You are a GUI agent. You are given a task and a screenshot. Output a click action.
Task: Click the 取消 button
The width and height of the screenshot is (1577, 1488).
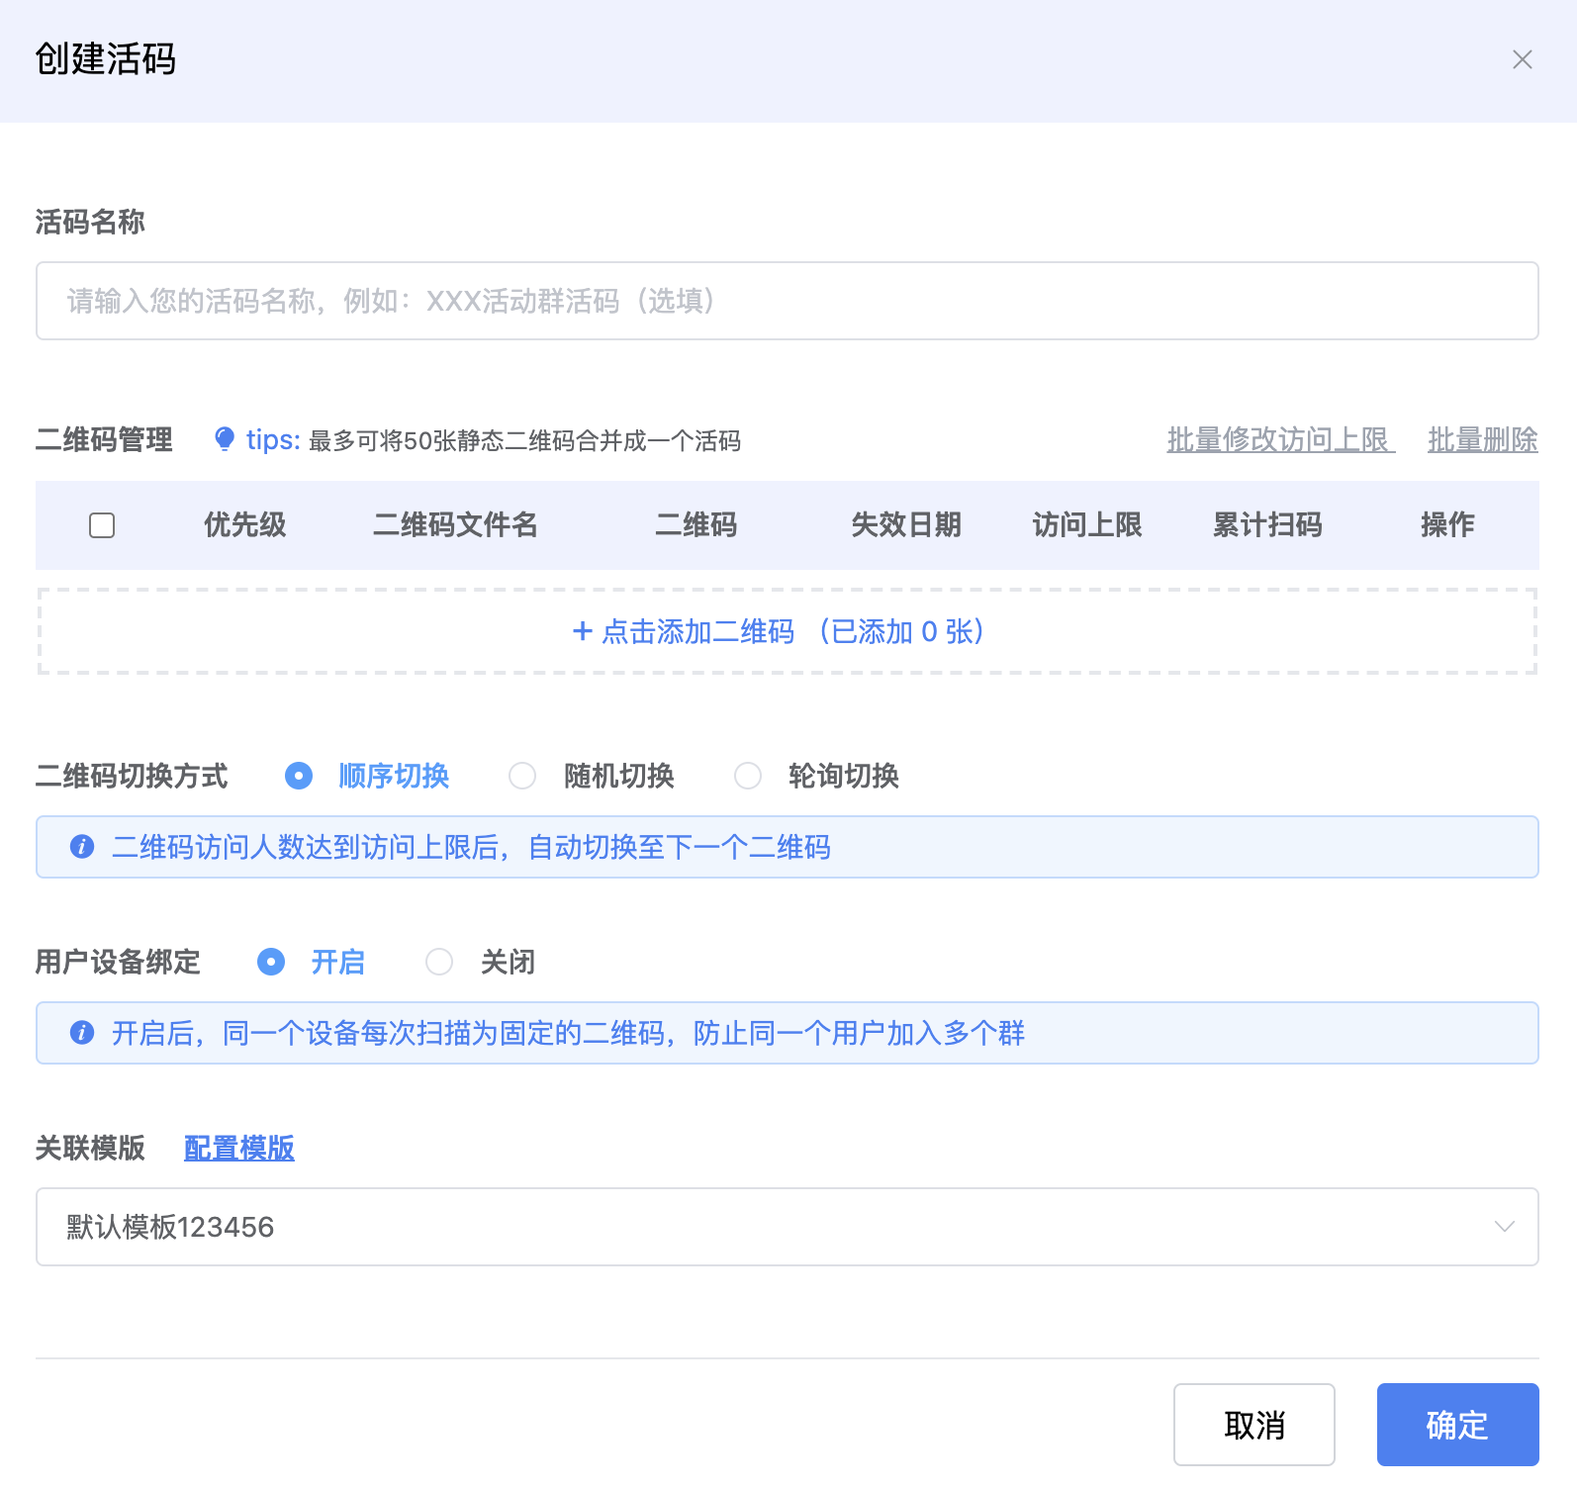coord(1253,1425)
